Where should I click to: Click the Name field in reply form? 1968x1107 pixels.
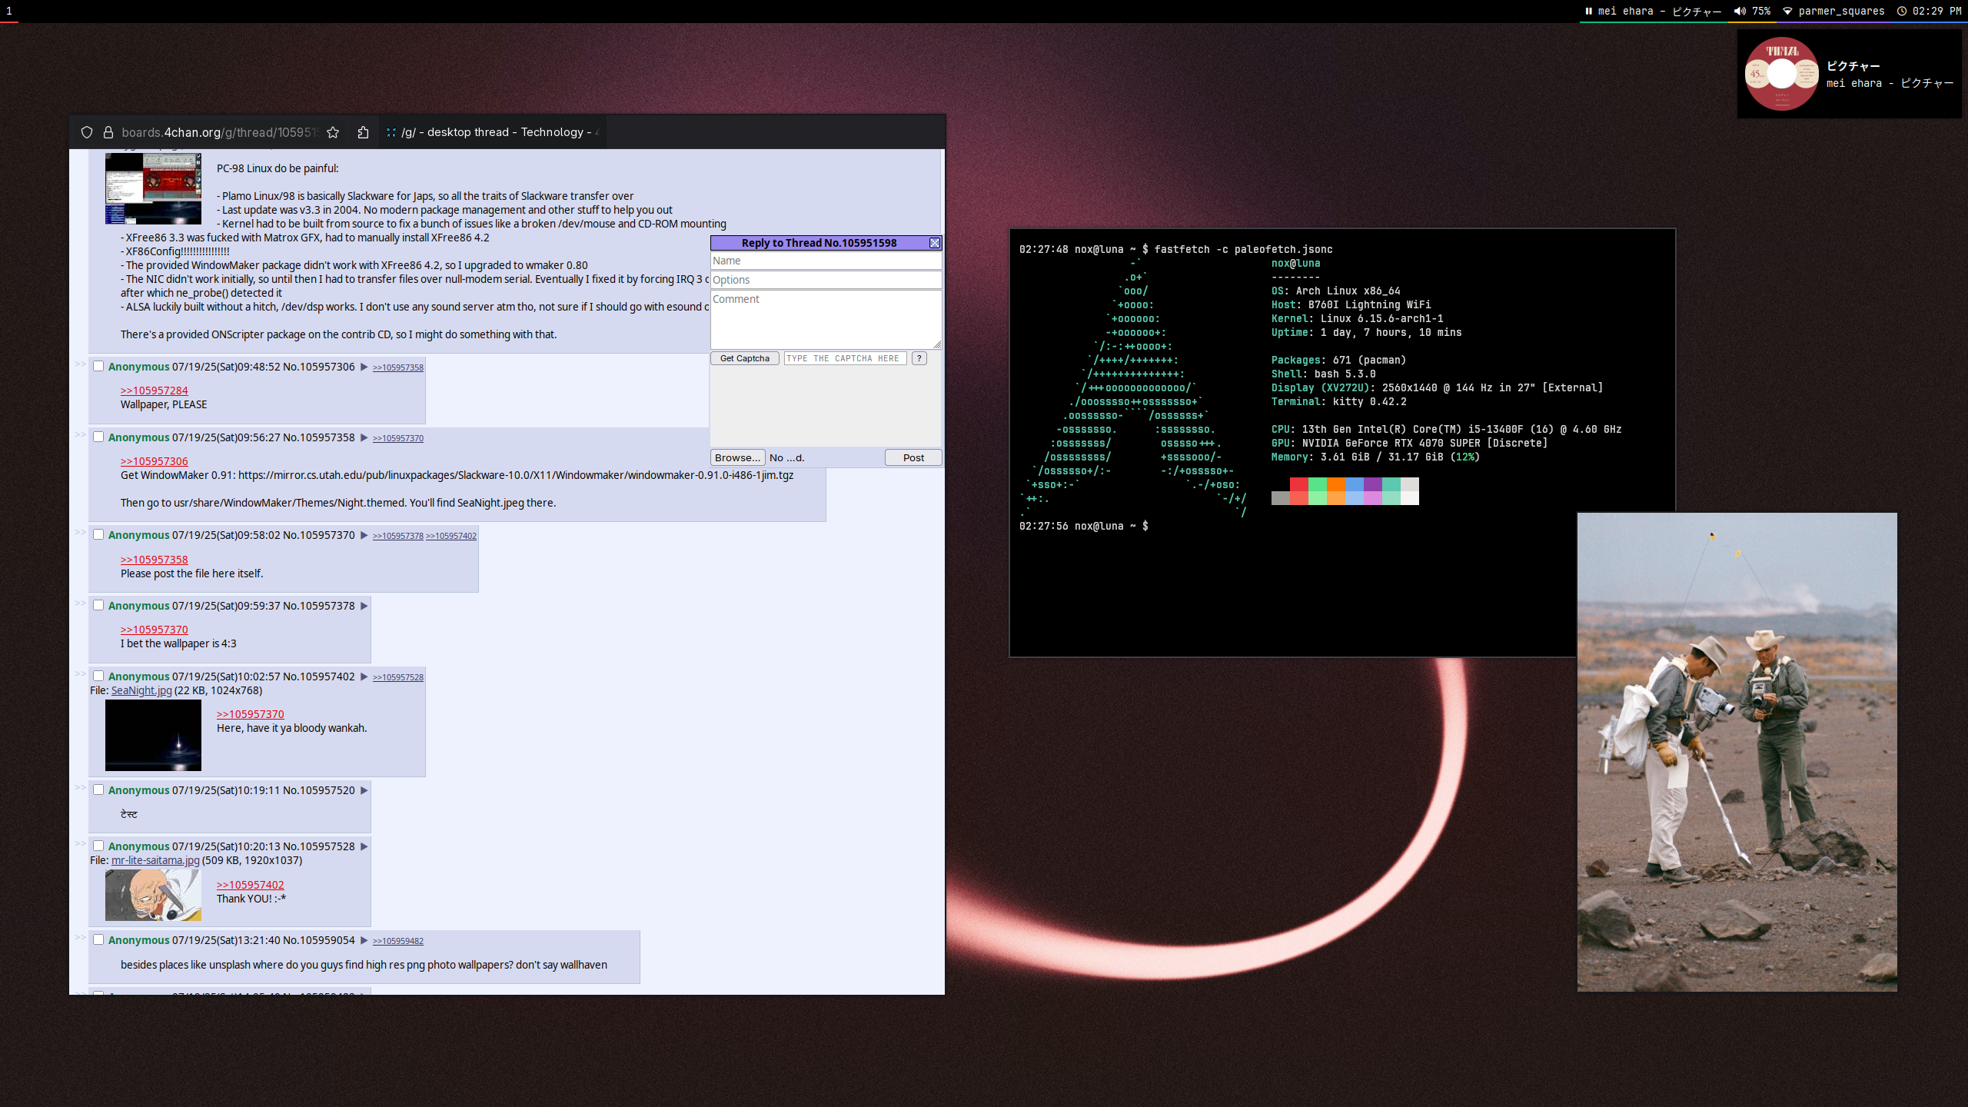(x=826, y=261)
